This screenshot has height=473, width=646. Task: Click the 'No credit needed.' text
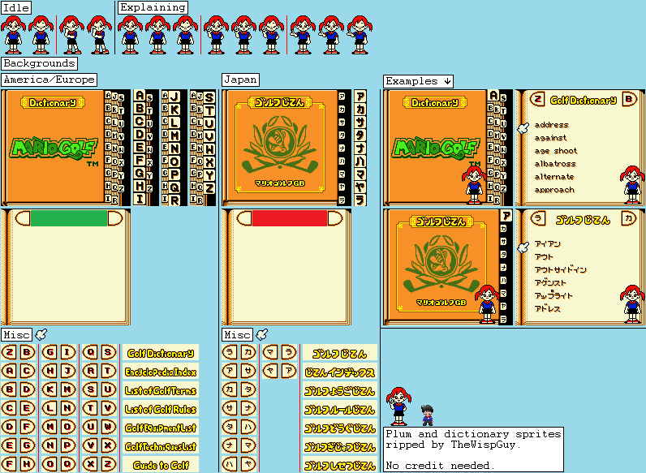[440, 466]
